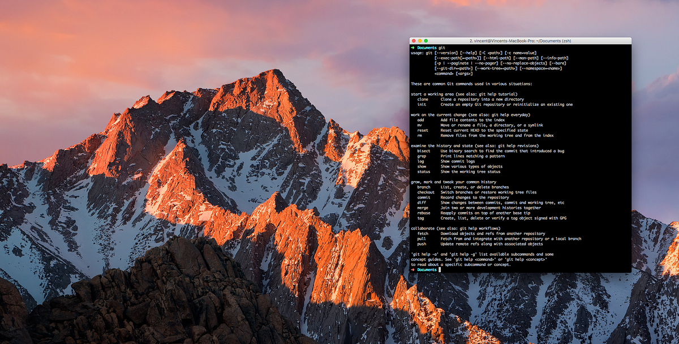Viewport: 679px width, 344px height.
Task: Click the 'git' command typed on first prompt
Action: coord(442,48)
